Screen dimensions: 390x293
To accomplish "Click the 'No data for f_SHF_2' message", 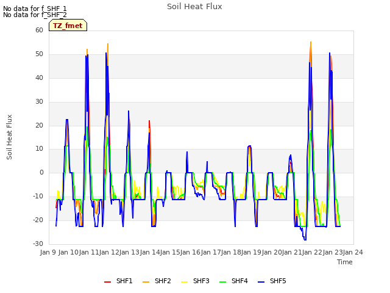I will [35, 15].
